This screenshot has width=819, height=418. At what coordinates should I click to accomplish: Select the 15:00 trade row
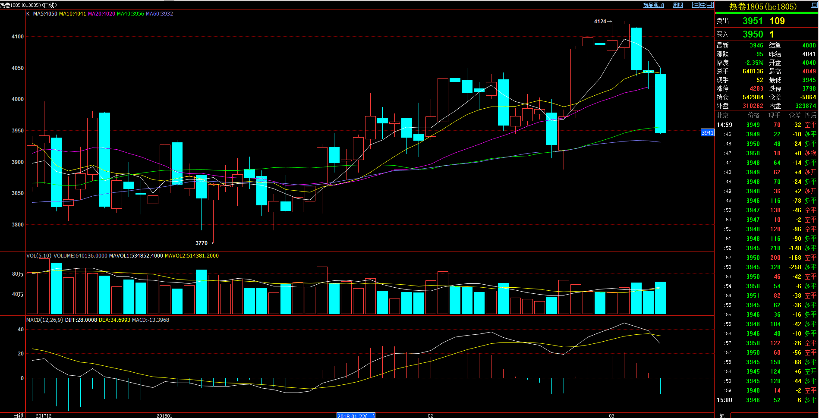766,400
